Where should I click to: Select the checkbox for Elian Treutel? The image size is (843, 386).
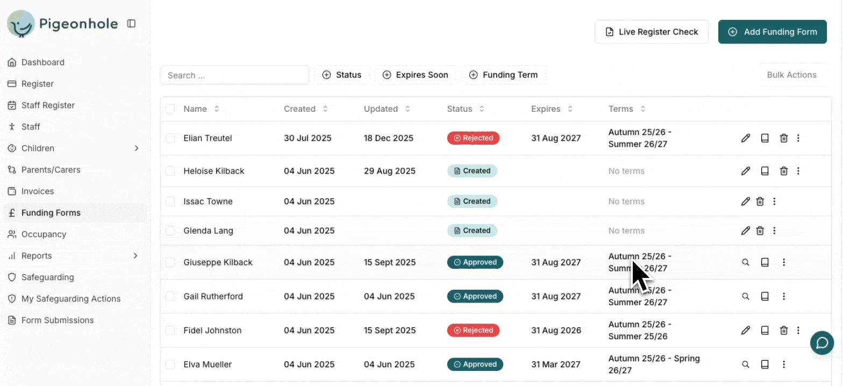(170, 138)
